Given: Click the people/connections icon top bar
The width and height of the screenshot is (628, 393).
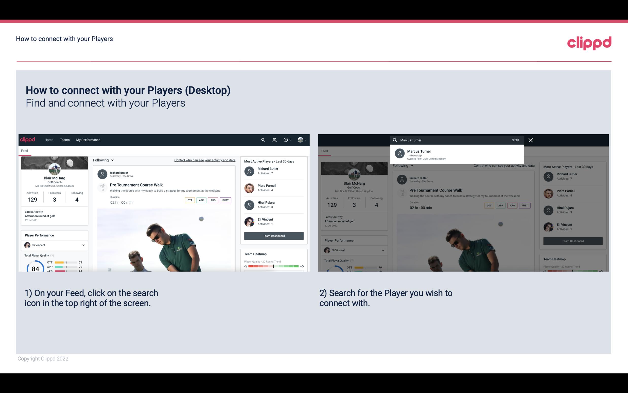Looking at the screenshot, I should (274, 139).
